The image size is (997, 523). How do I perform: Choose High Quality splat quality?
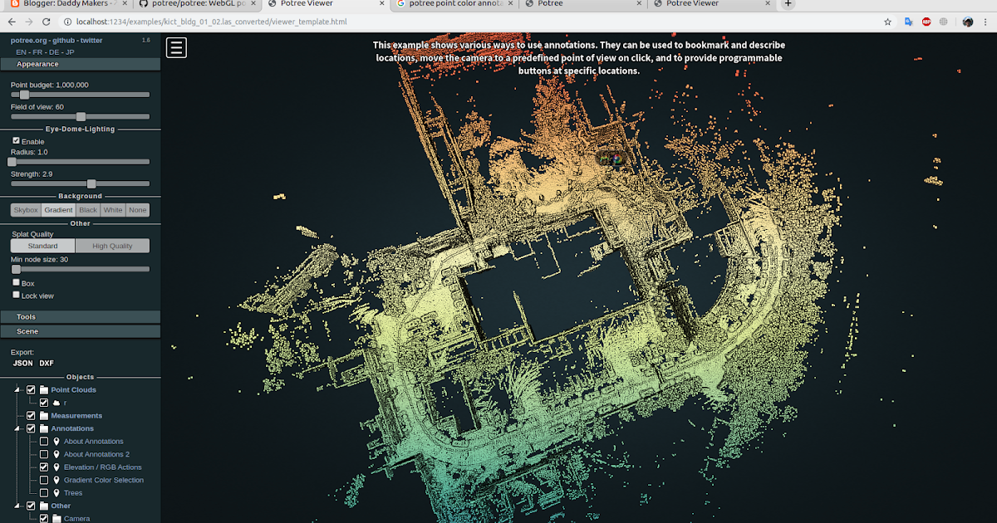coord(112,246)
